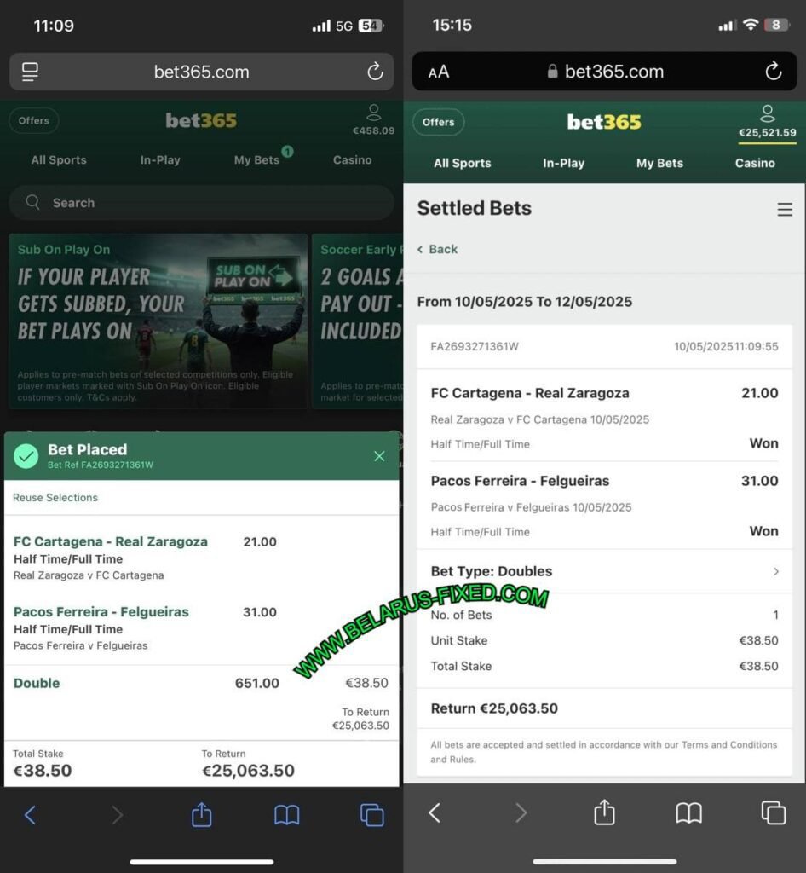
Task: Tap the page reader icon in left address bar
Action: pyautogui.click(x=30, y=72)
